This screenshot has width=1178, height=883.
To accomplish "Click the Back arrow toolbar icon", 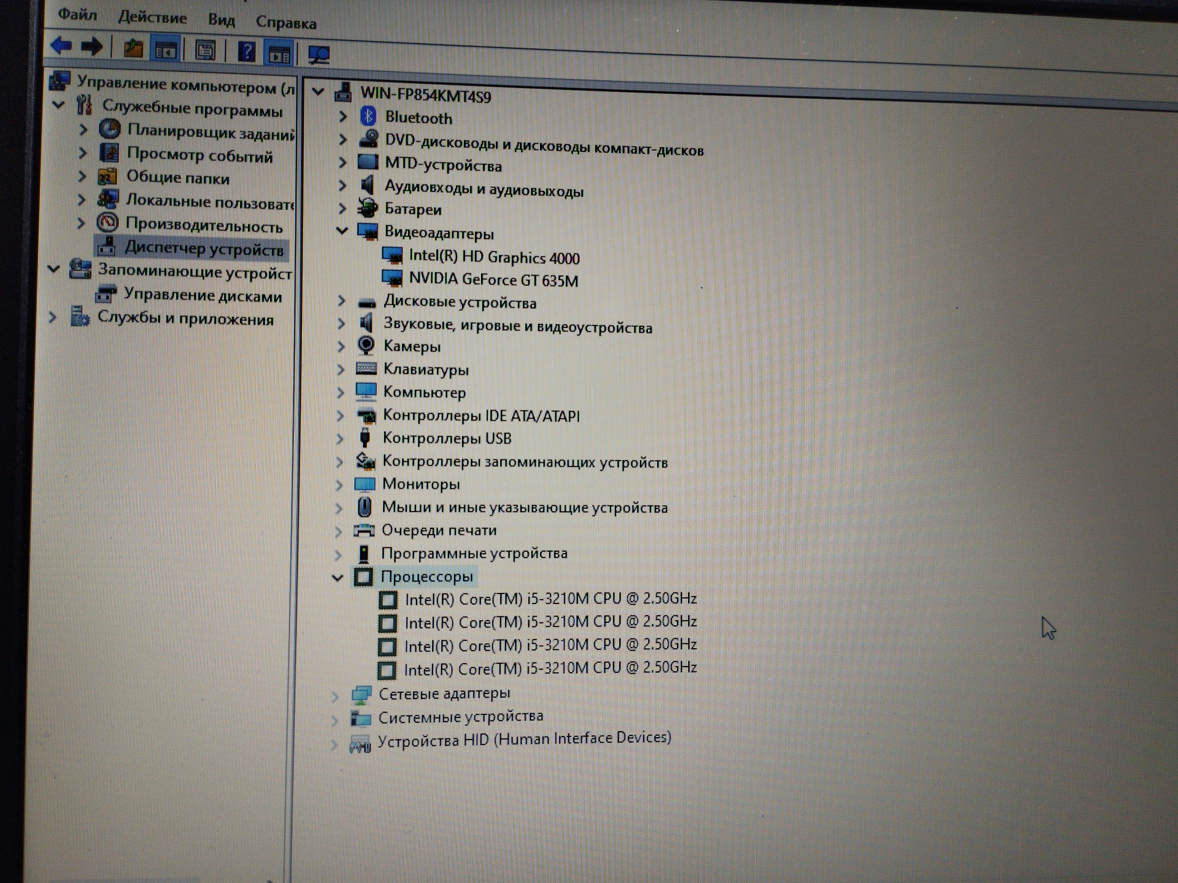I will [x=61, y=45].
